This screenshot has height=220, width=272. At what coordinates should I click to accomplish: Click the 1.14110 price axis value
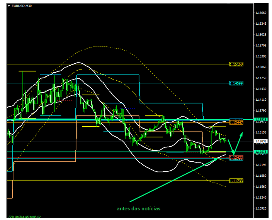click(x=261, y=100)
